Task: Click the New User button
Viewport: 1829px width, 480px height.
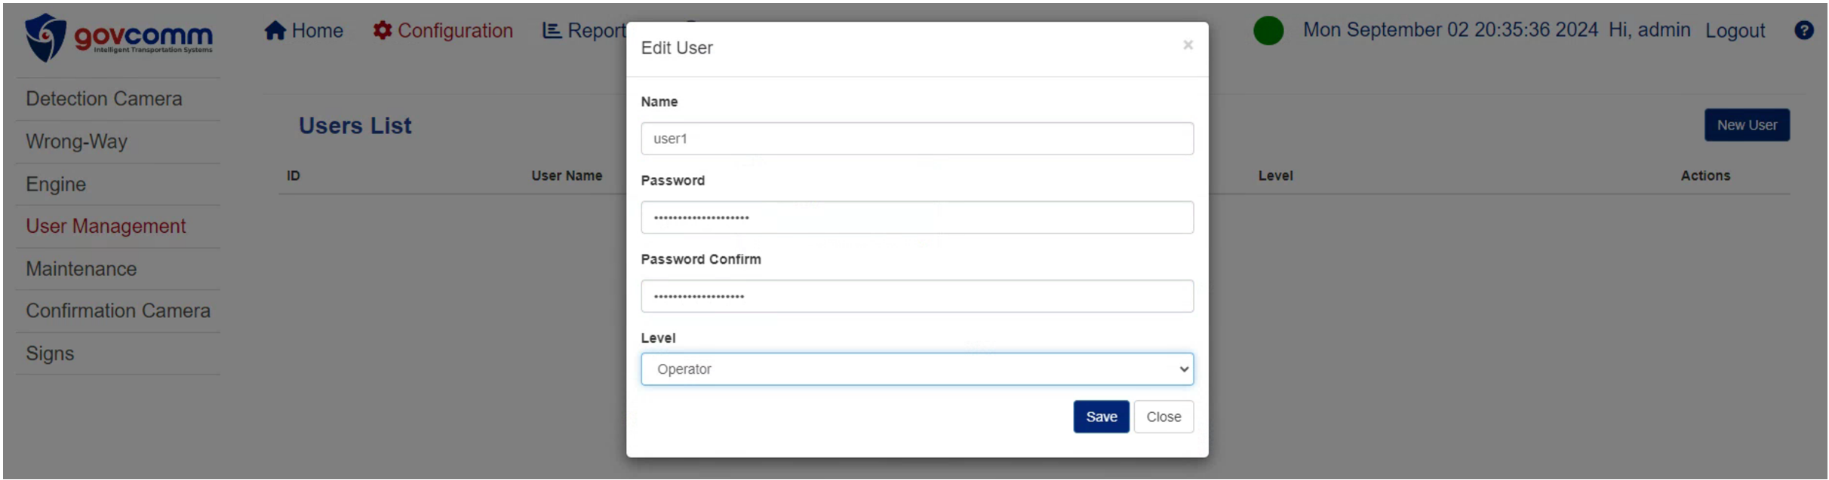Action: point(1747,125)
